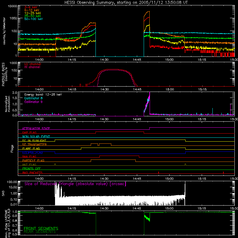Click the counts/s/detector axis label
The width and height of the screenshot is (238, 238).
4,31
